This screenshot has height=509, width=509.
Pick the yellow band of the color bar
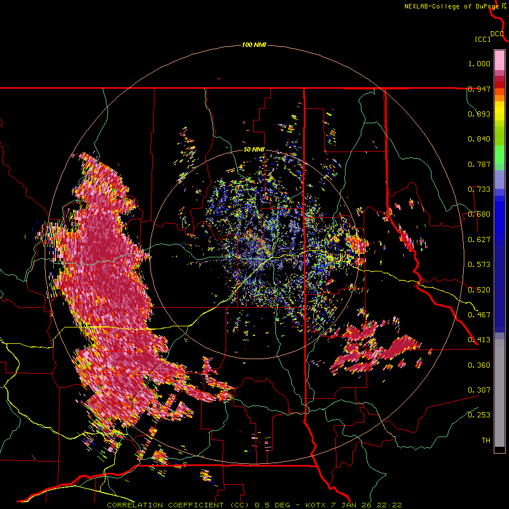(x=499, y=111)
